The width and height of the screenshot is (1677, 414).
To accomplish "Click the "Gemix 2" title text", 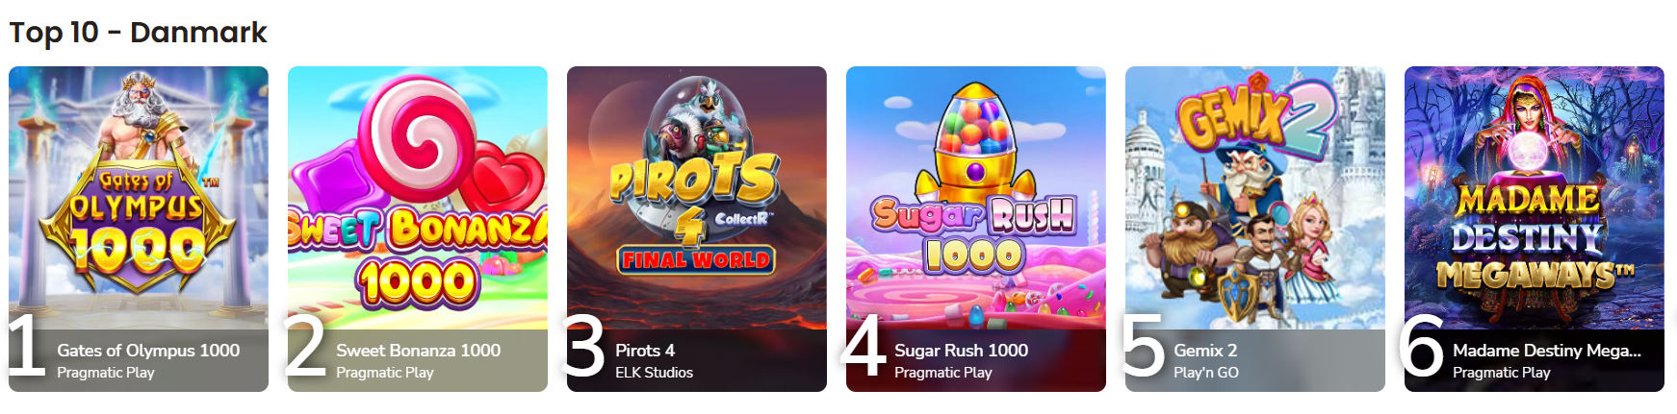I will click(x=1205, y=351).
